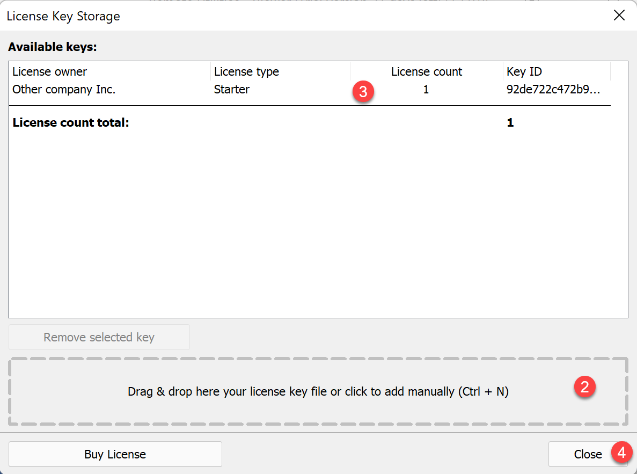The height and width of the screenshot is (474, 637).
Task: Click the red badge numbered 2
Action: (x=585, y=387)
